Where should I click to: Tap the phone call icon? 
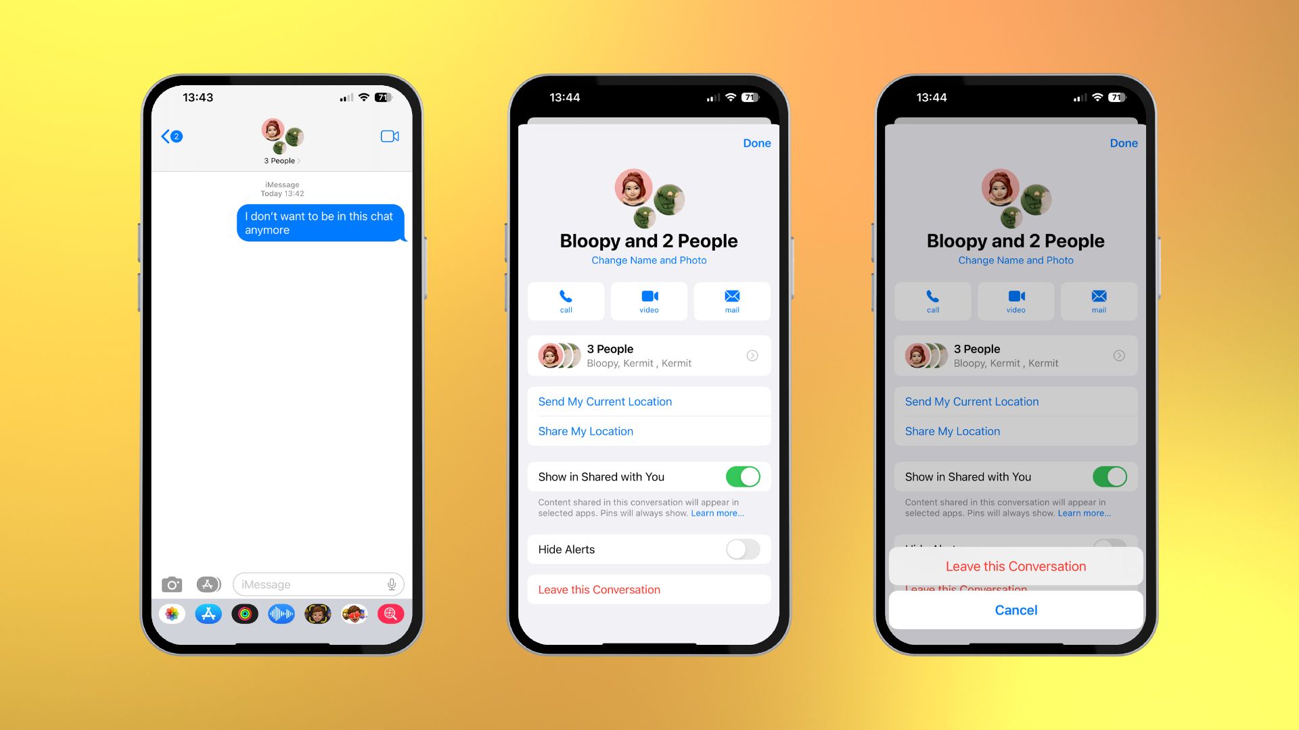point(566,300)
